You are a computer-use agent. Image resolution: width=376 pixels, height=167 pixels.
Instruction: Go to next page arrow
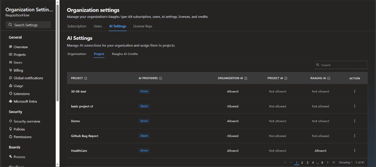point(328,163)
